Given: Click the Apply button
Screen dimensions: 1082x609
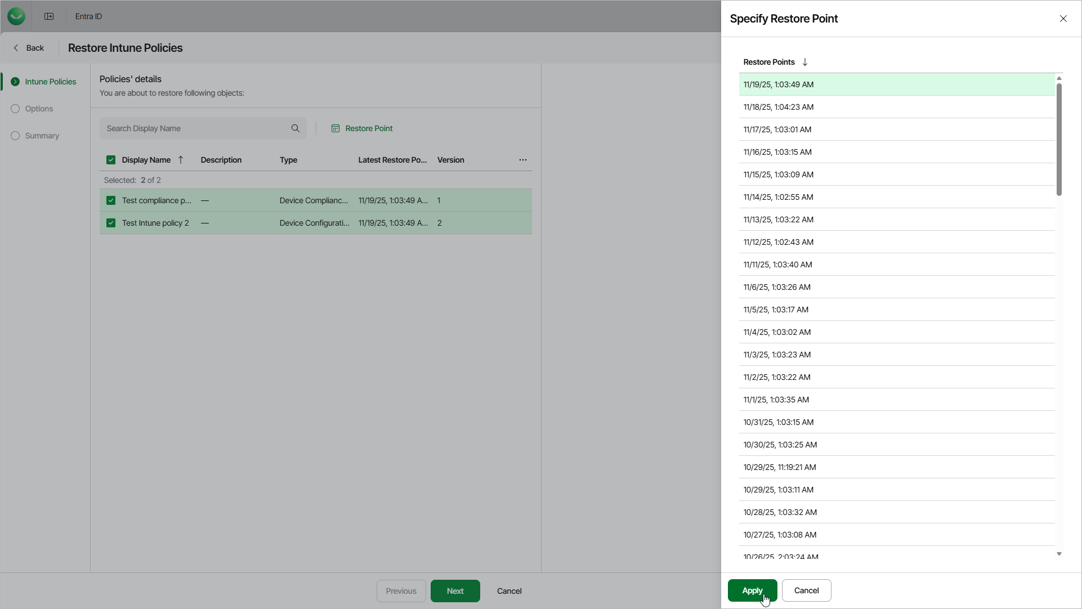Looking at the screenshot, I should [x=752, y=590].
